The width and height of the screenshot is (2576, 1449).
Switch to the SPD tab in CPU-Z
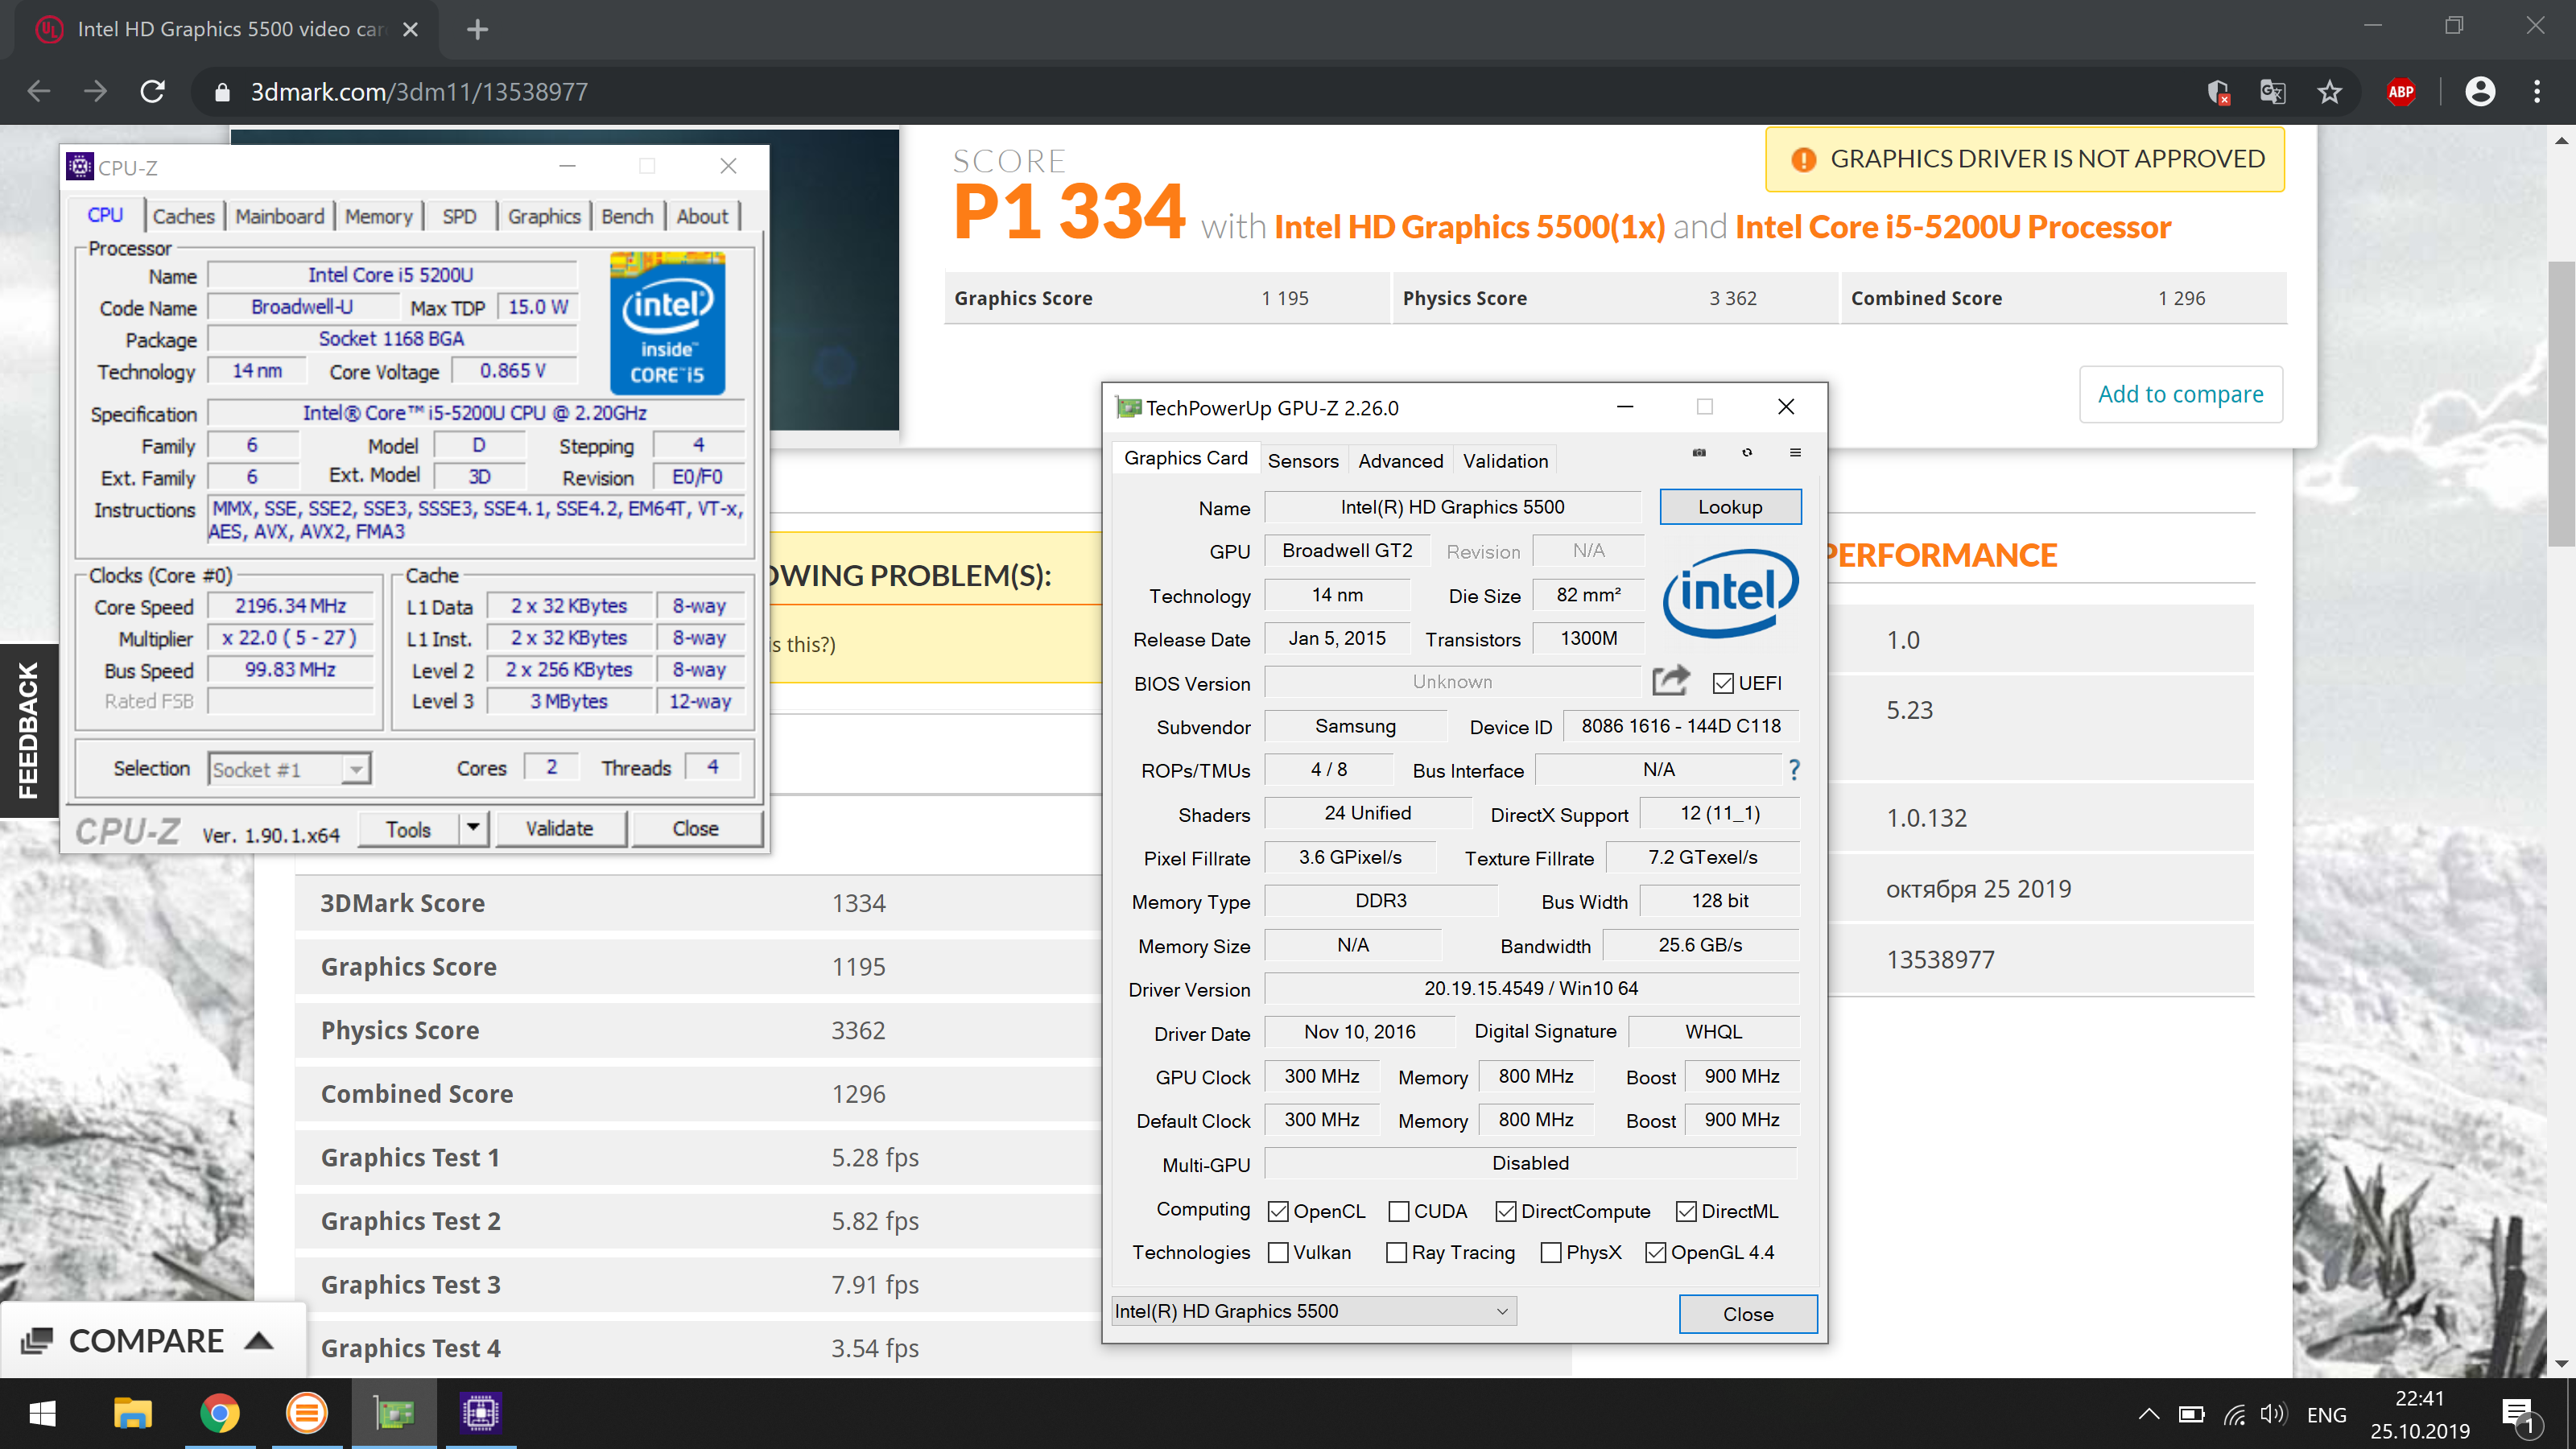(459, 216)
